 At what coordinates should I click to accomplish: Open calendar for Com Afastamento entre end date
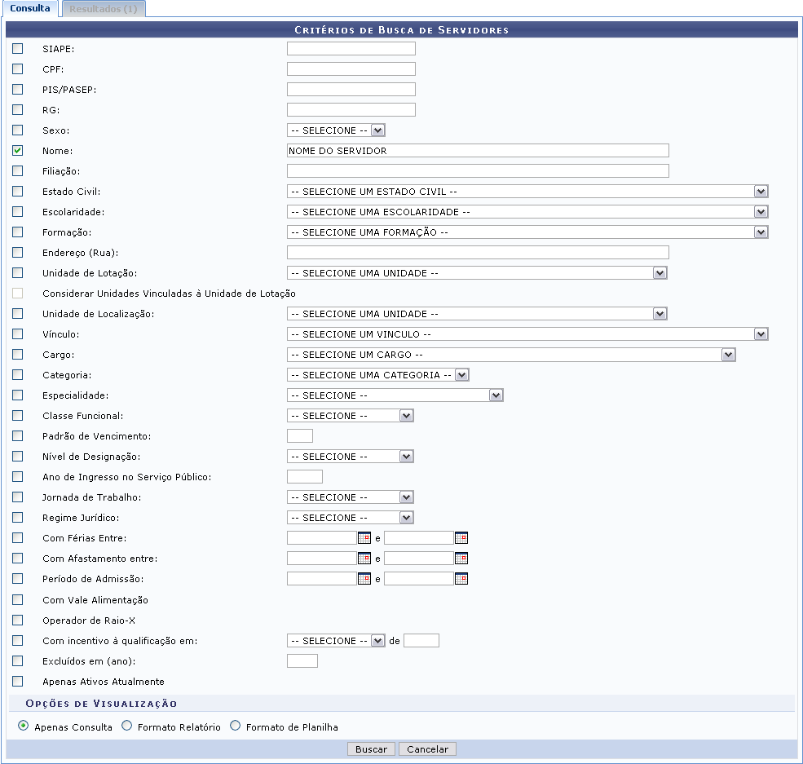pyautogui.click(x=461, y=559)
